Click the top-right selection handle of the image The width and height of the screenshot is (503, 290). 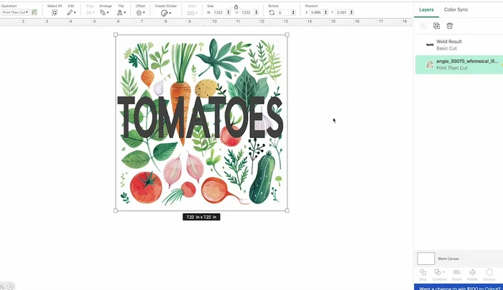[287, 35]
